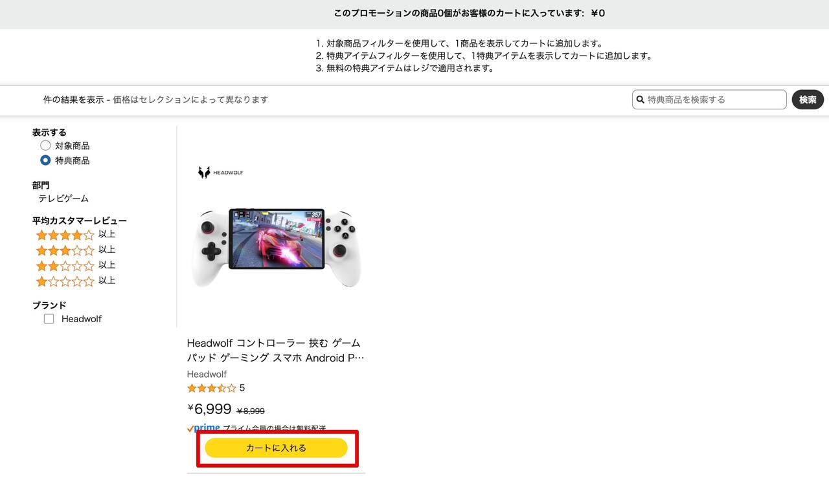Click the ¥6,999 product price
This screenshot has width=829, height=489.
coord(209,409)
